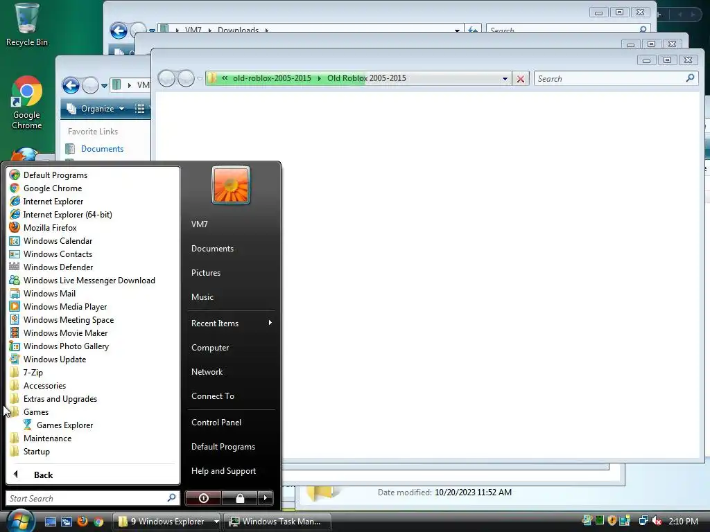The image size is (710, 532).
Task: Open the Google Chrome desktop shortcut
Action: 27,103
